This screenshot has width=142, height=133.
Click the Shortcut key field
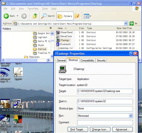tap(105, 108)
